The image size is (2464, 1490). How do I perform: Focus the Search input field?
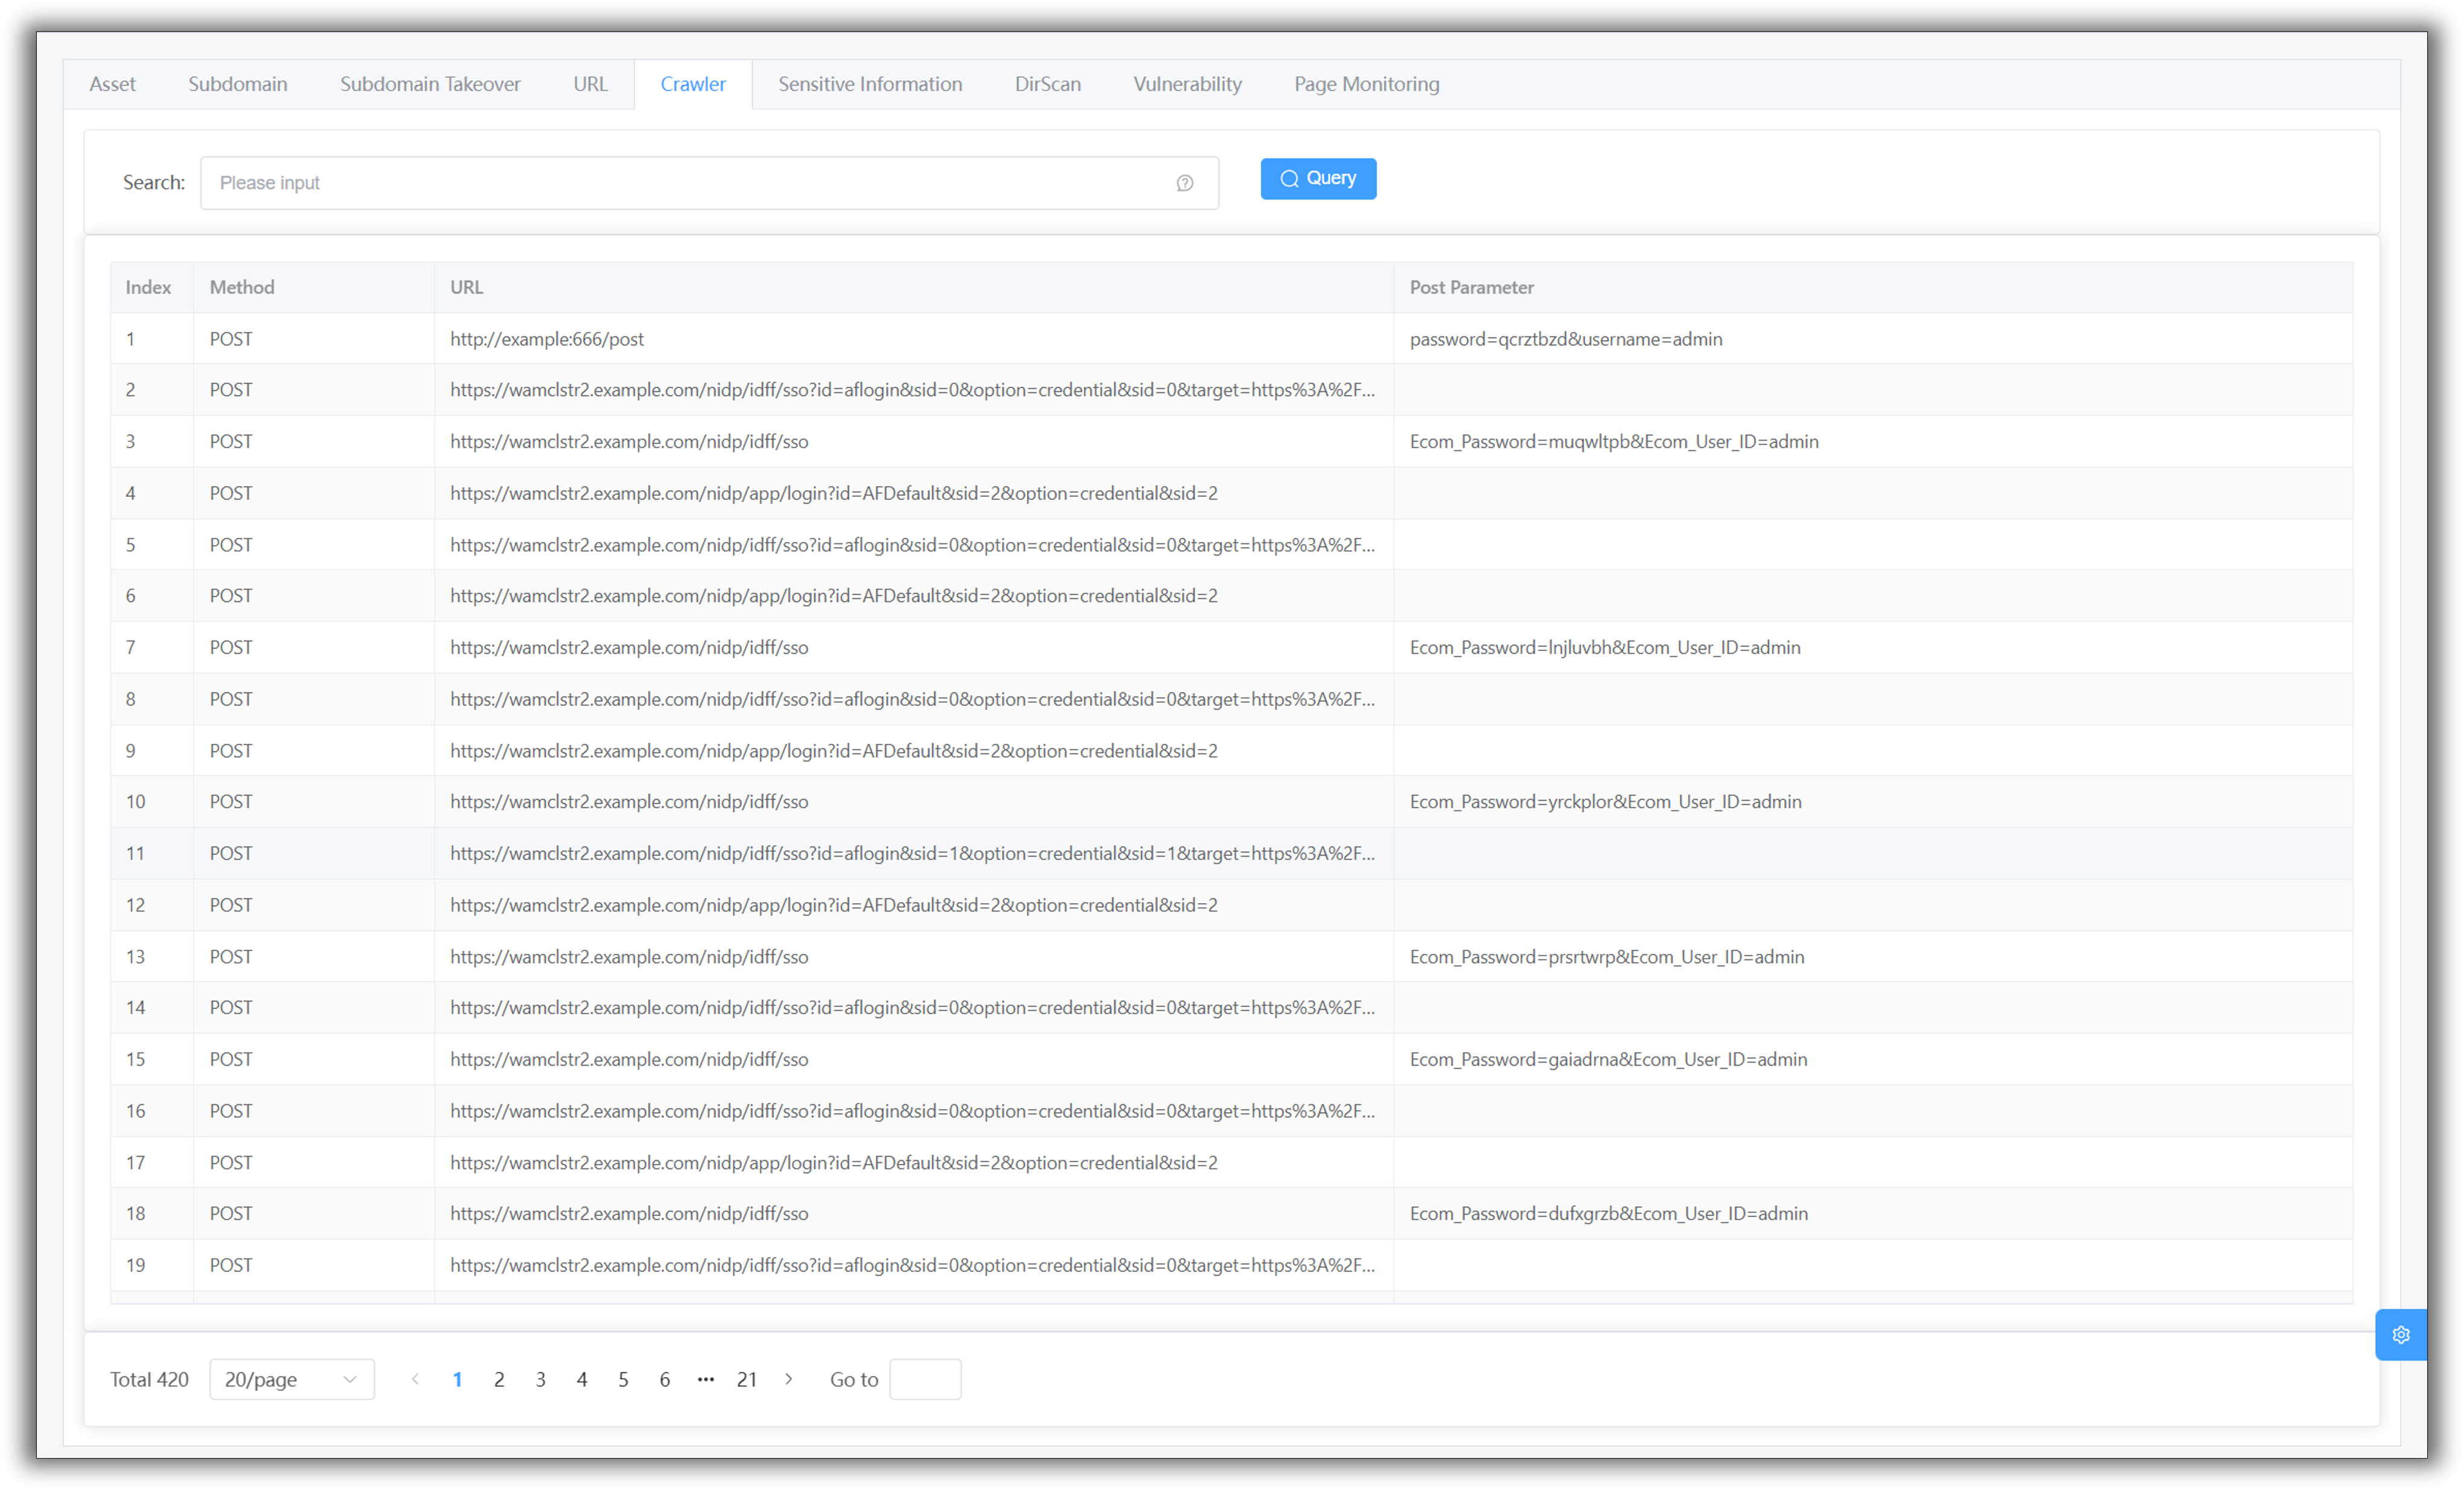pos(690,183)
